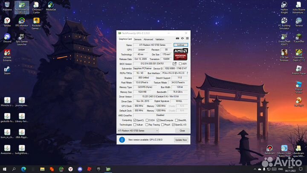The image size is (307, 173).
Task: Click the GPU-Z screenshot camera icon
Action: click(177, 39)
